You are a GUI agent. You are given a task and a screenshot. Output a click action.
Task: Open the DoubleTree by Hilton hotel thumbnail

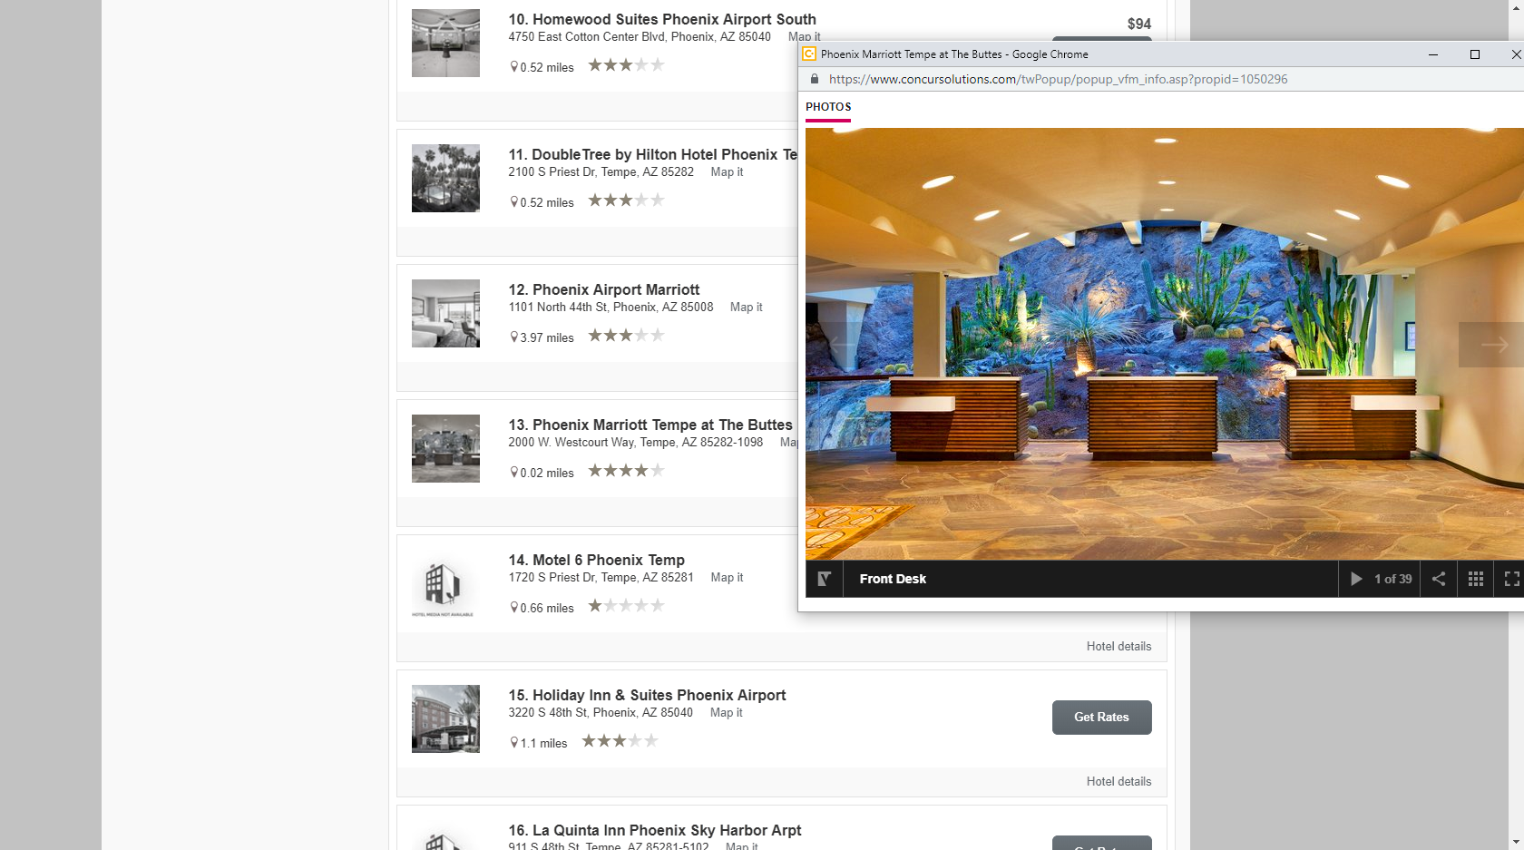click(445, 178)
